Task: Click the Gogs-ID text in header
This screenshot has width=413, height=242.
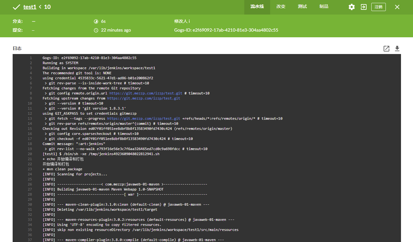Action: point(226,30)
